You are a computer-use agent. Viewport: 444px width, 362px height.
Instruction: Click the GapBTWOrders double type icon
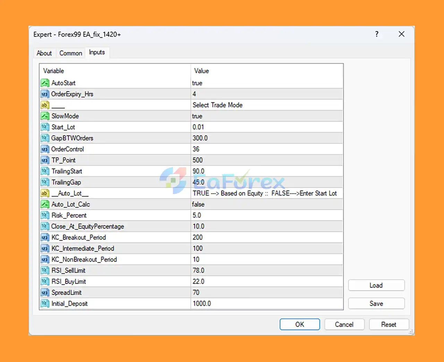(x=45, y=138)
